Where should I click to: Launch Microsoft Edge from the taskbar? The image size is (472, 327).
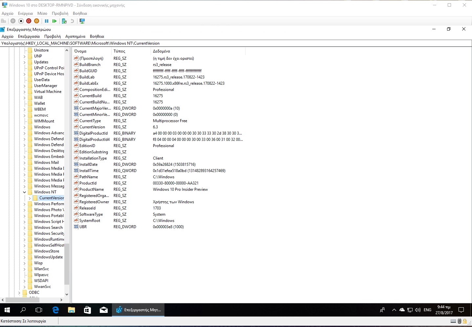(55, 310)
